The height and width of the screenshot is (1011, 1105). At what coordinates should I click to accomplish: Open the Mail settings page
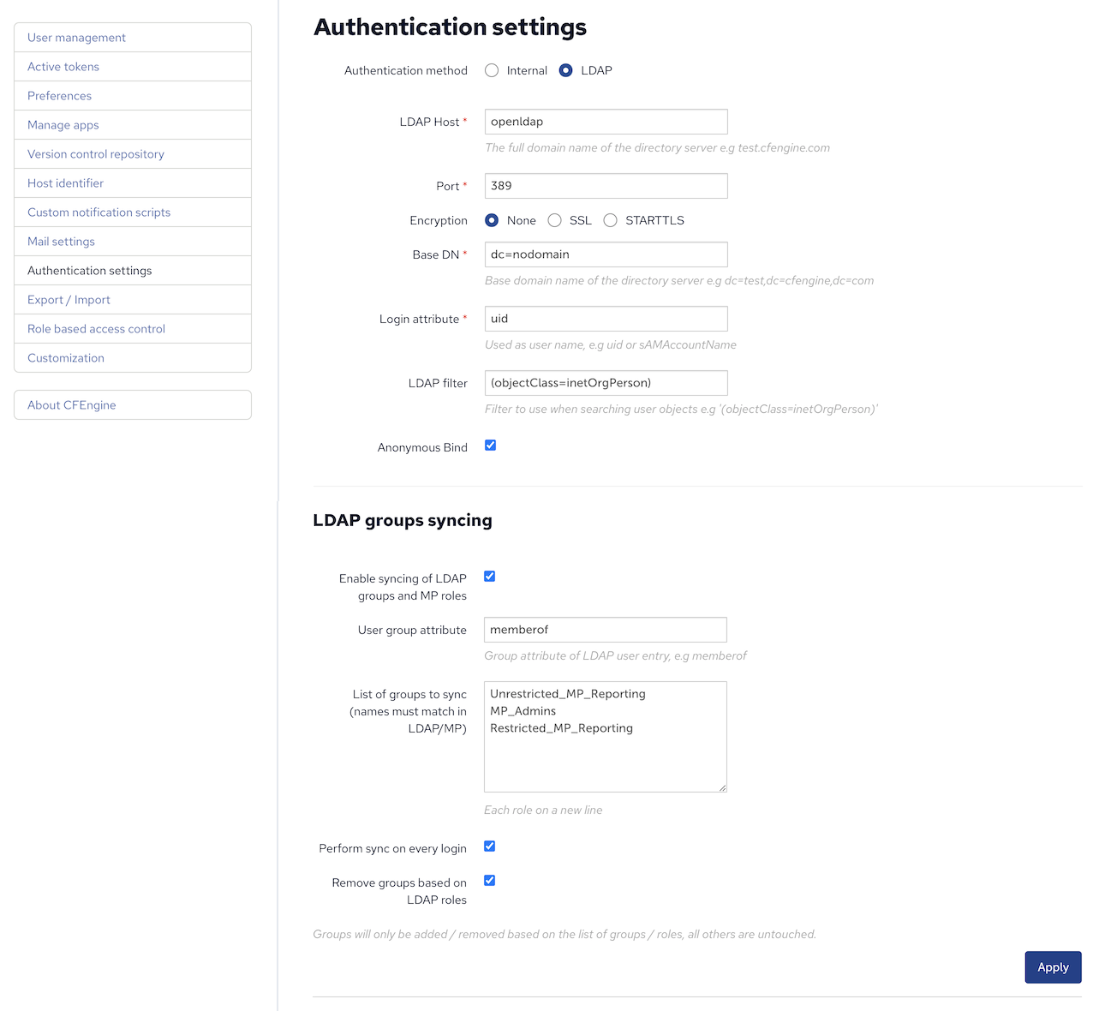[61, 241]
